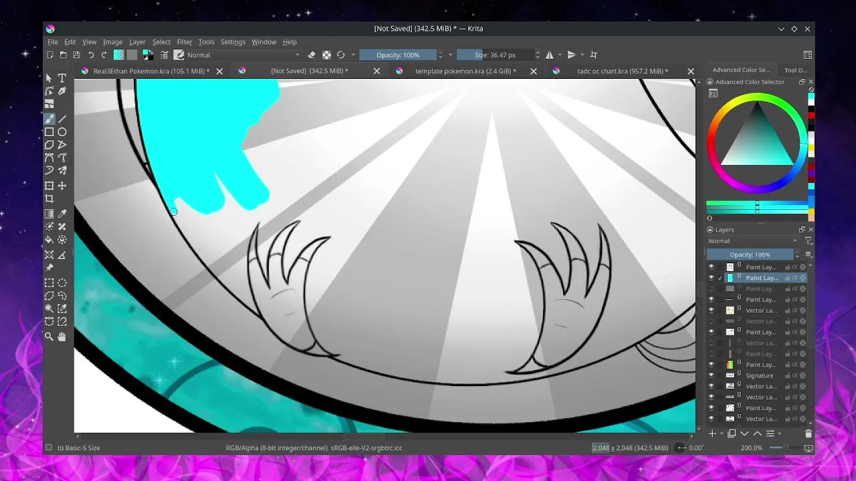Open the Settings menu
Viewport: 856px width, 481px height.
point(233,41)
